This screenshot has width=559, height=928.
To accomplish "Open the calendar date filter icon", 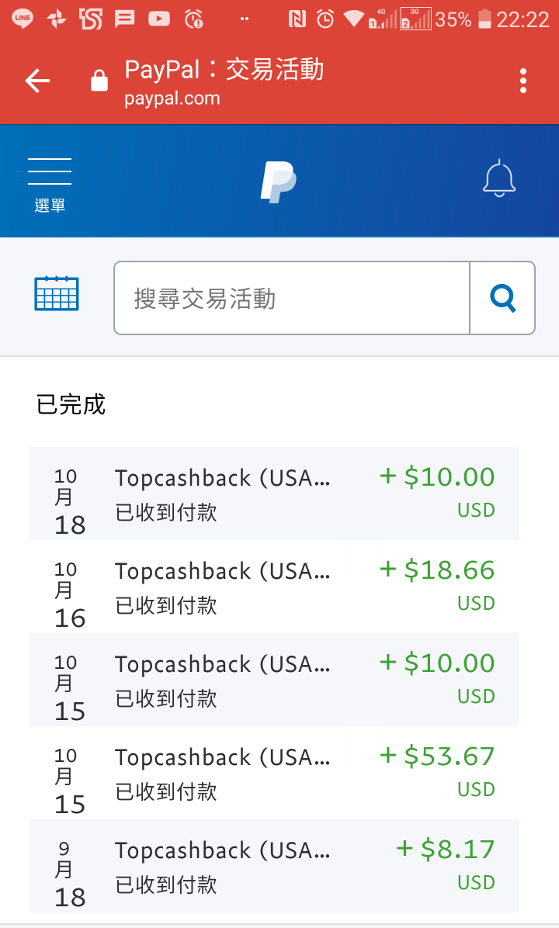I will (56, 293).
